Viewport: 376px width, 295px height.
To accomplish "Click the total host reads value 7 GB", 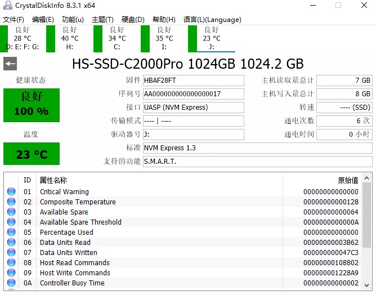I will tap(344, 81).
